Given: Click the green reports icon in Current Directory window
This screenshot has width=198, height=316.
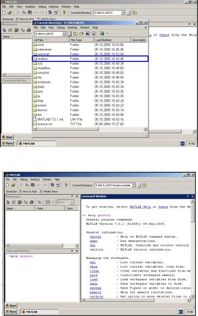Looking at the screenshot, I should tap(102, 33).
